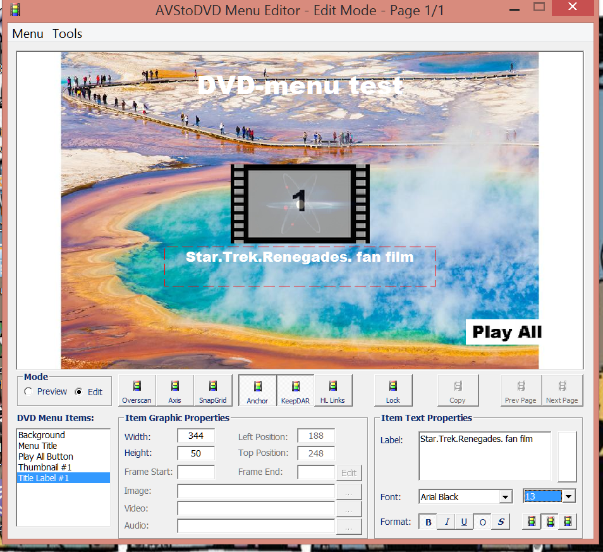Toggle Bold text format
This screenshot has height=552, width=603.
[428, 522]
